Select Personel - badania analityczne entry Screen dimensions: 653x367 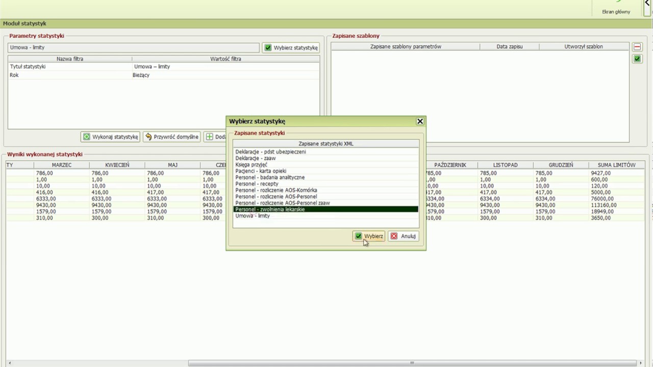pyautogui.click(x=325, y=177)
